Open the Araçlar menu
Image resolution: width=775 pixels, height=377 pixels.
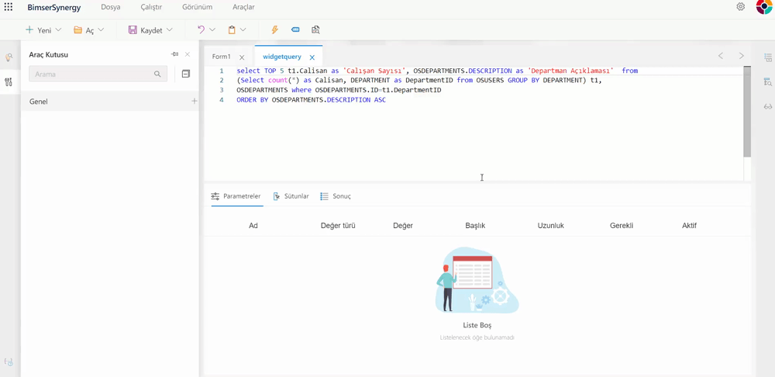(243, 7)
